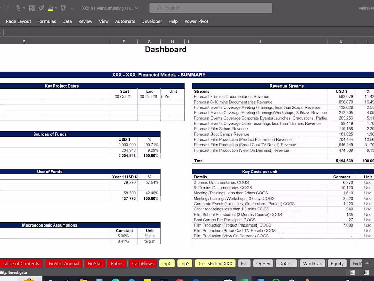The image size is (374, 281).
Task: Click the table grid icon in Quick Access toolbar
Action: pyautogui.click(x=32, y=8)
